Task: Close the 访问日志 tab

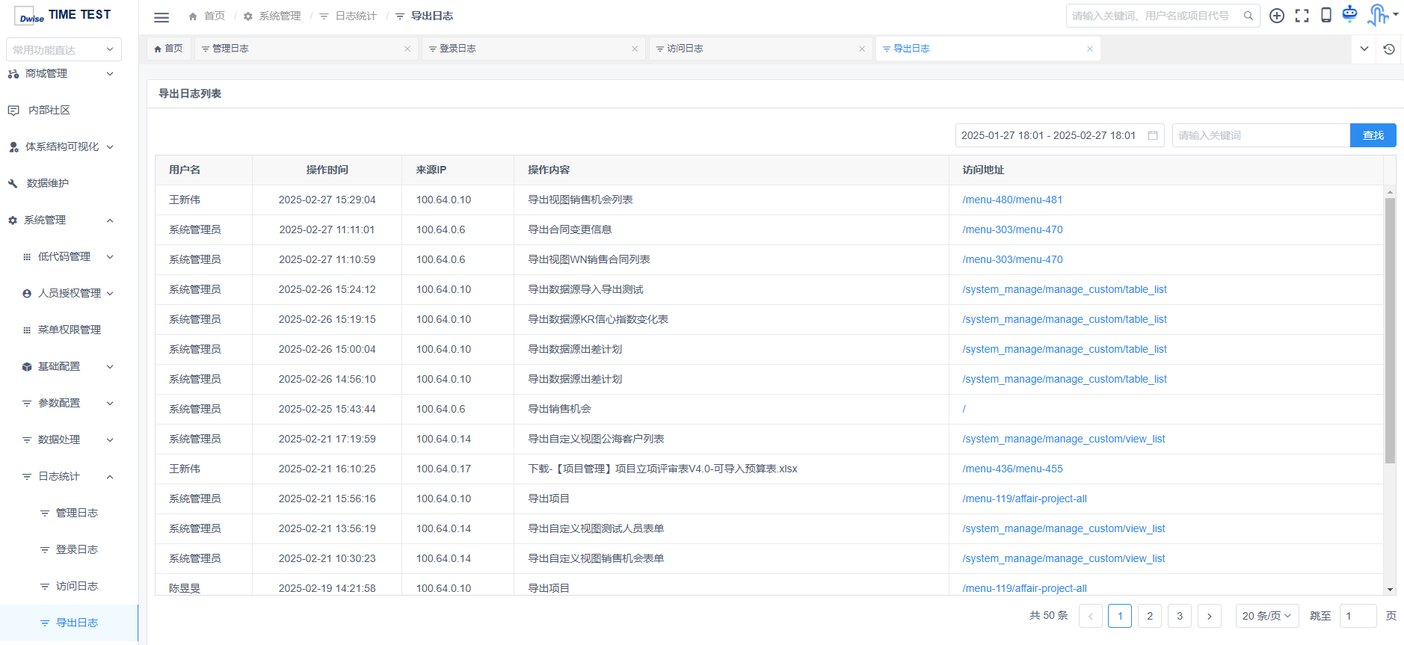Action: pos(862,49)
